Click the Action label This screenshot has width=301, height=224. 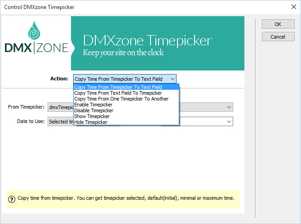(x=59, y=79)
